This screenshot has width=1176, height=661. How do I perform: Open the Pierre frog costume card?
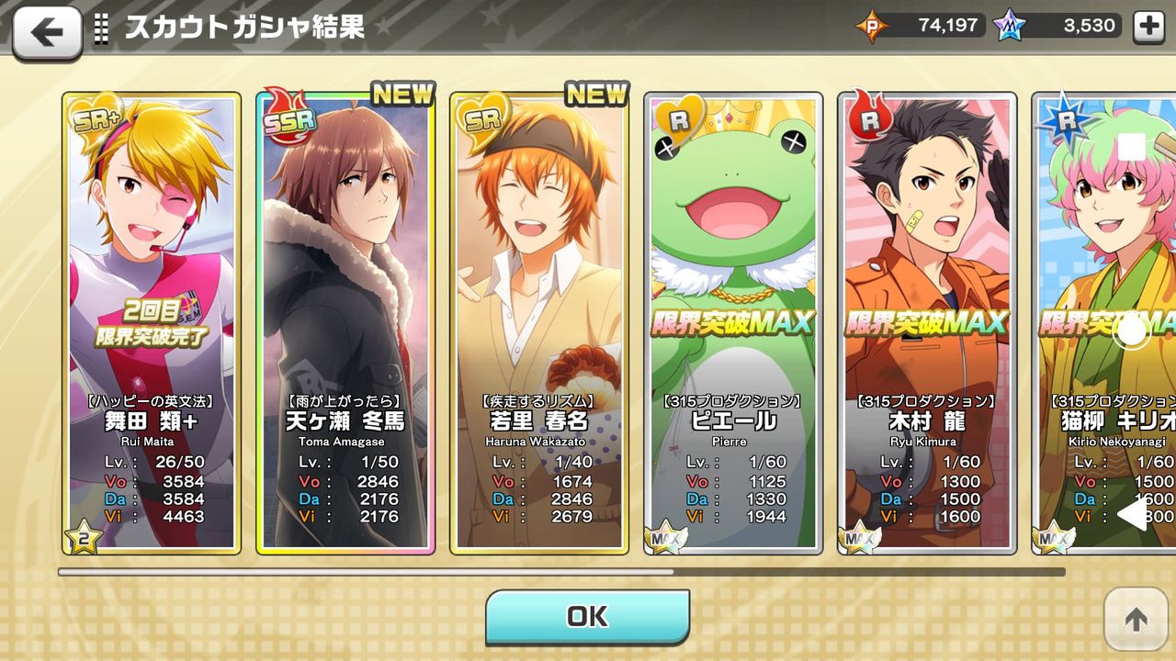point(733,323)
